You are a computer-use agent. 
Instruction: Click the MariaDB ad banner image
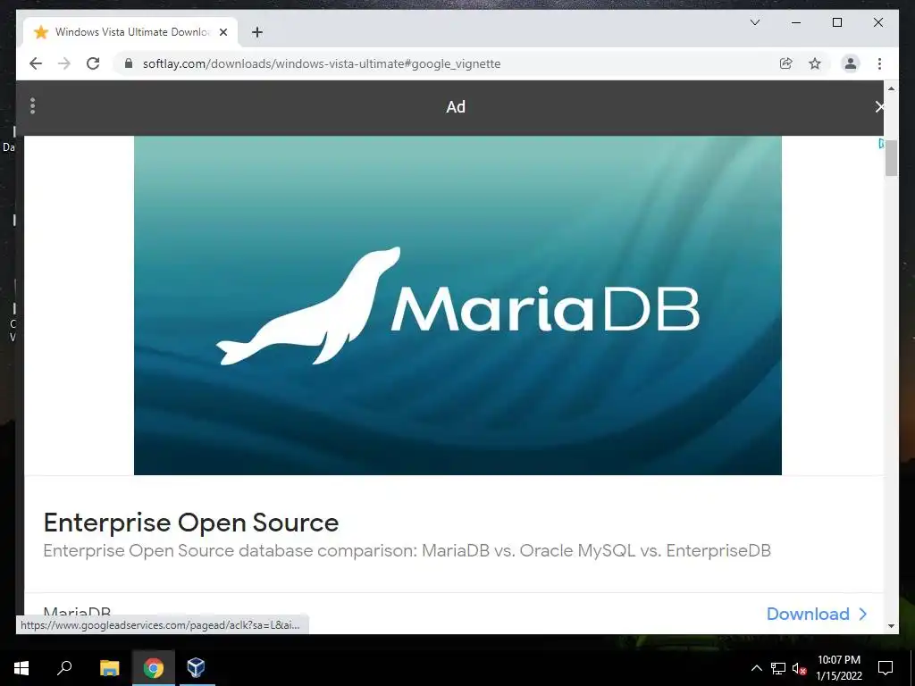457,305
